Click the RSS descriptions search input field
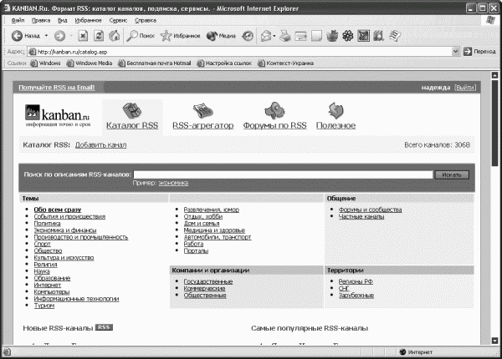Image resolution: width=502 pixels, height=359 pixels. [x=283, y=174]
